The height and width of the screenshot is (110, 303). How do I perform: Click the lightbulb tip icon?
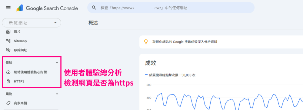146,42
